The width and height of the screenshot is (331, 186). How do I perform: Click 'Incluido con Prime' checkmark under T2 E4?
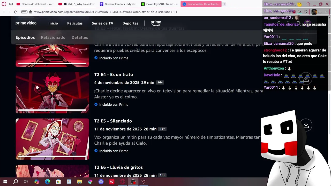96,104
